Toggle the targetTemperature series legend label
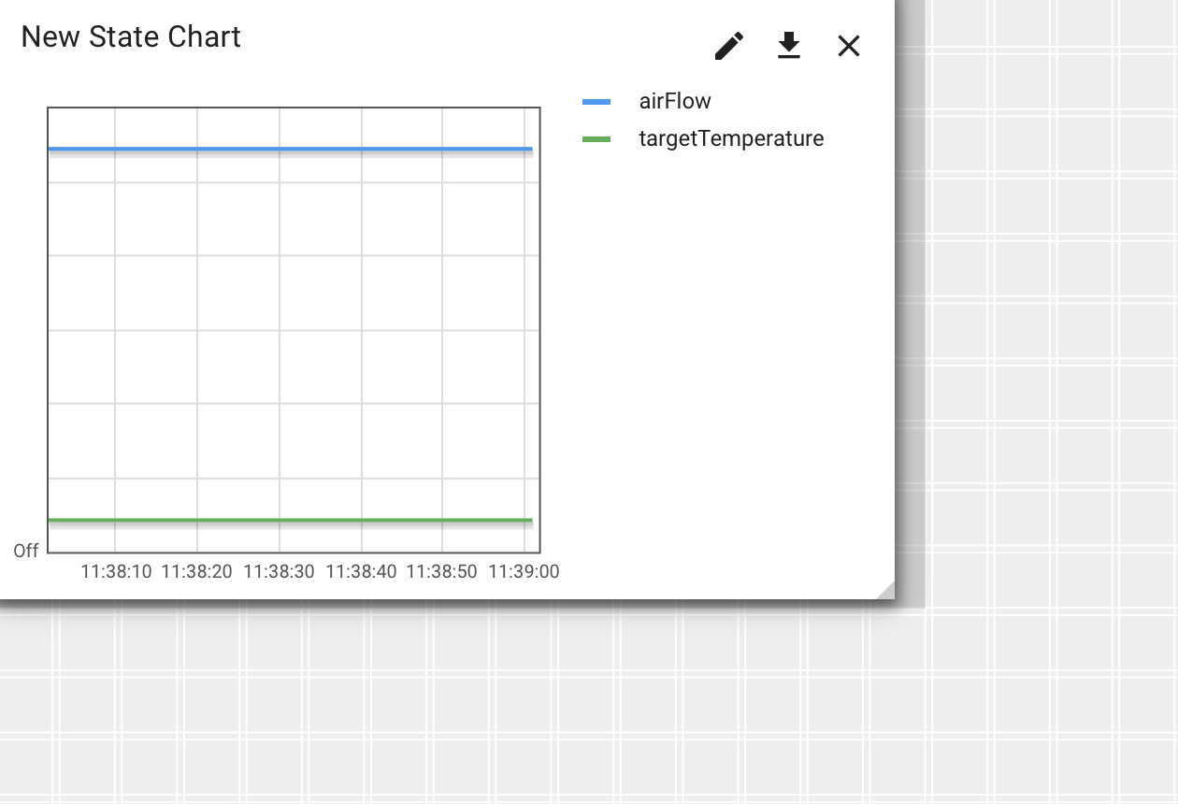 point(731,139)
